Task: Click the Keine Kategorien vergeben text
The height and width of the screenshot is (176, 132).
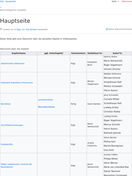Action: tap(13, 10)
